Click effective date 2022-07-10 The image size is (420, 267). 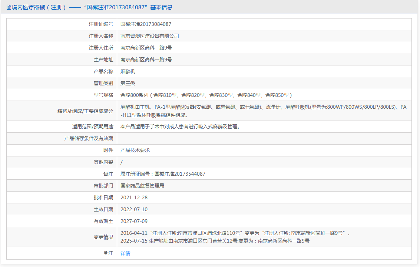tap(134, 209)
